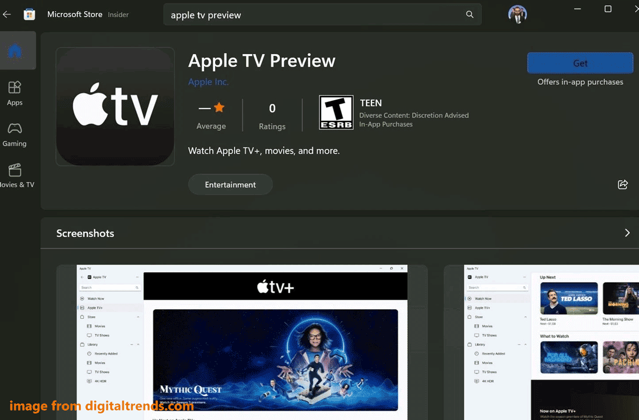The image size is (639, 420).
Task: Click Offers in-app purchases text
Action: (580, 82)
